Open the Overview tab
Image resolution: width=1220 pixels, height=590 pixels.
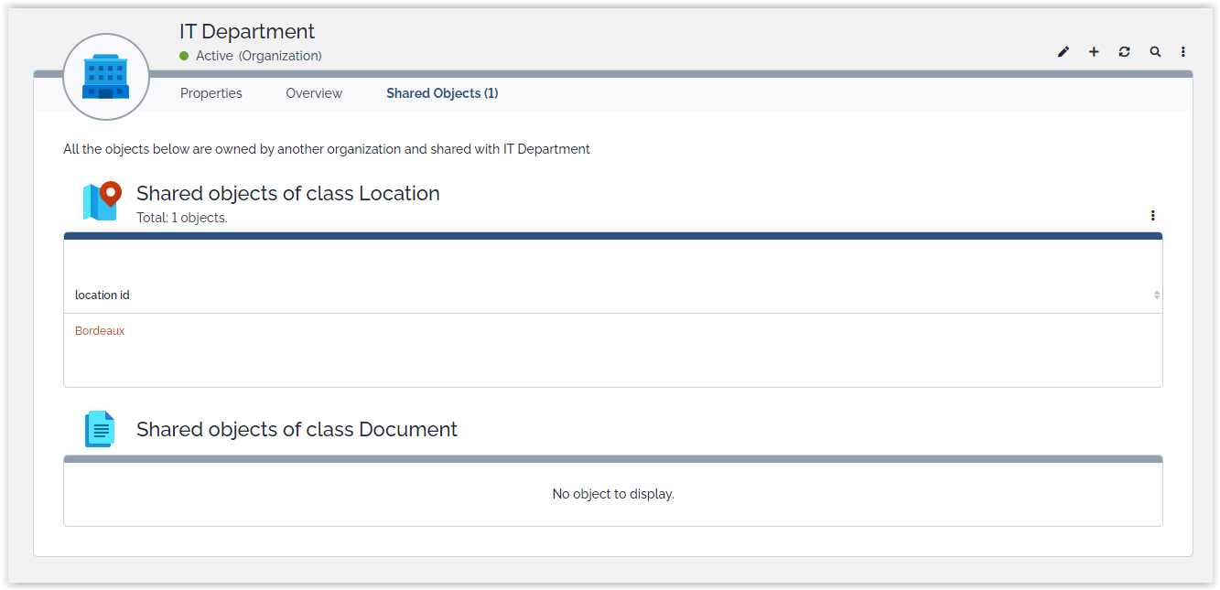point(314,93)
